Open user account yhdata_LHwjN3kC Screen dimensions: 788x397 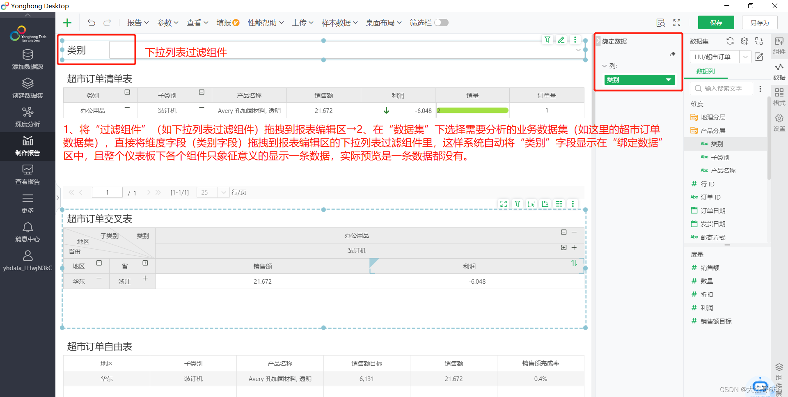[27, 261]
